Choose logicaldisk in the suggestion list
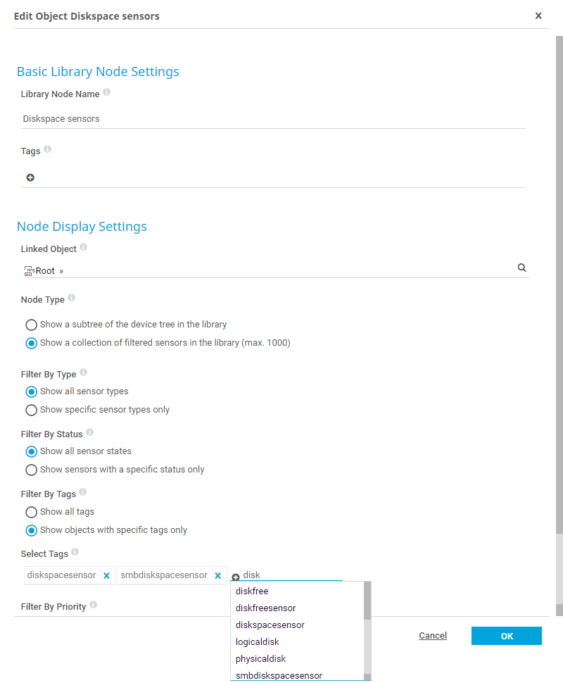The width and height of the screenshot is (563, 683). (258, 642)
